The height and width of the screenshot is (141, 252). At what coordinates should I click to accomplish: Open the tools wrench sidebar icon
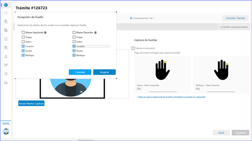point(6,65)
